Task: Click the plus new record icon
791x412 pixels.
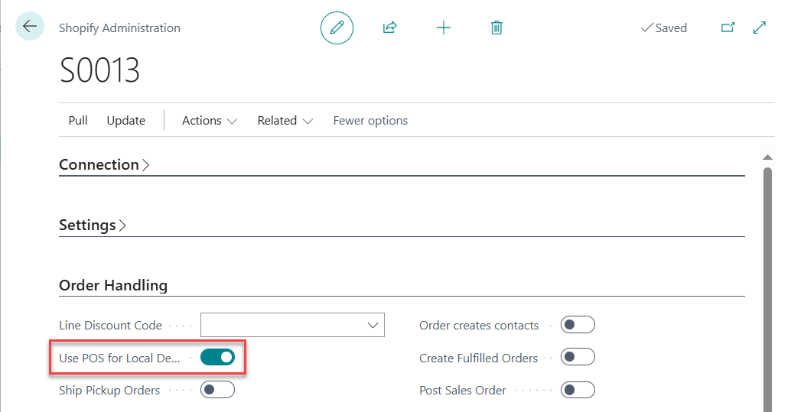Action: coord(444,28)
